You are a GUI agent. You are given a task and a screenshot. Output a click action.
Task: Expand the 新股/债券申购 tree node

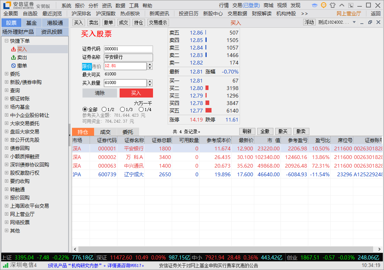(7, 82)
